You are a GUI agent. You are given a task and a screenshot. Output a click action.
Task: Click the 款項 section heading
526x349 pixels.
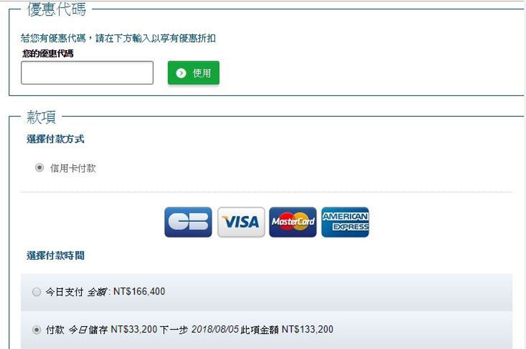coord(41,117)
